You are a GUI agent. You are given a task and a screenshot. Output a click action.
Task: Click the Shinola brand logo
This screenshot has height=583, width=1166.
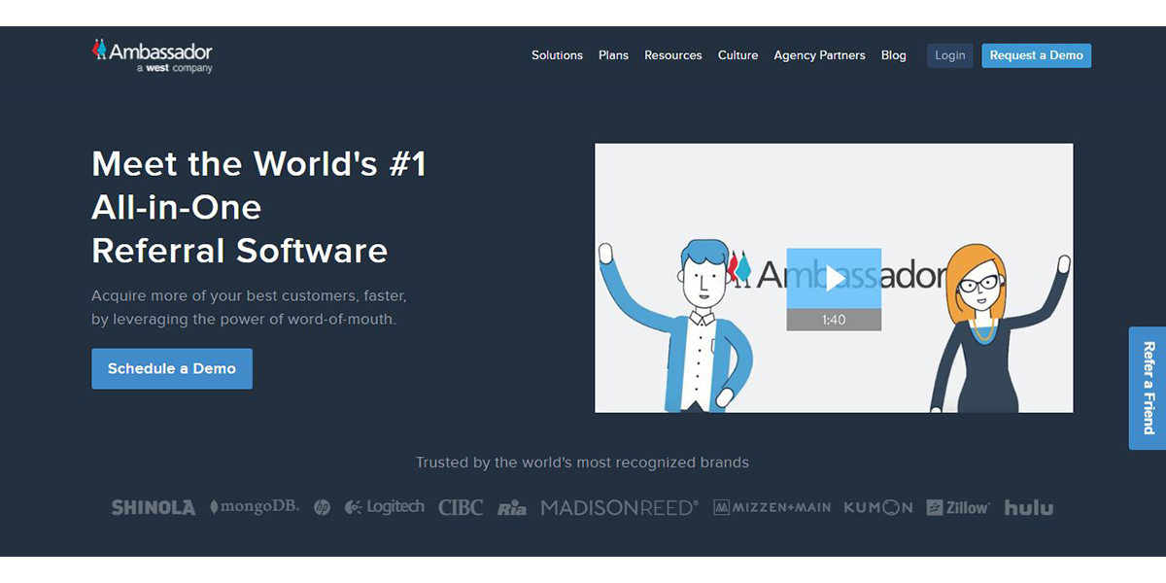[x=154, y=507]
